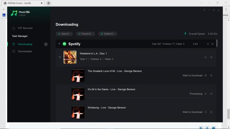Screen dimensions: 230x129
Task: Click the Overall Speed lightning icon
Action: (185, 34)
